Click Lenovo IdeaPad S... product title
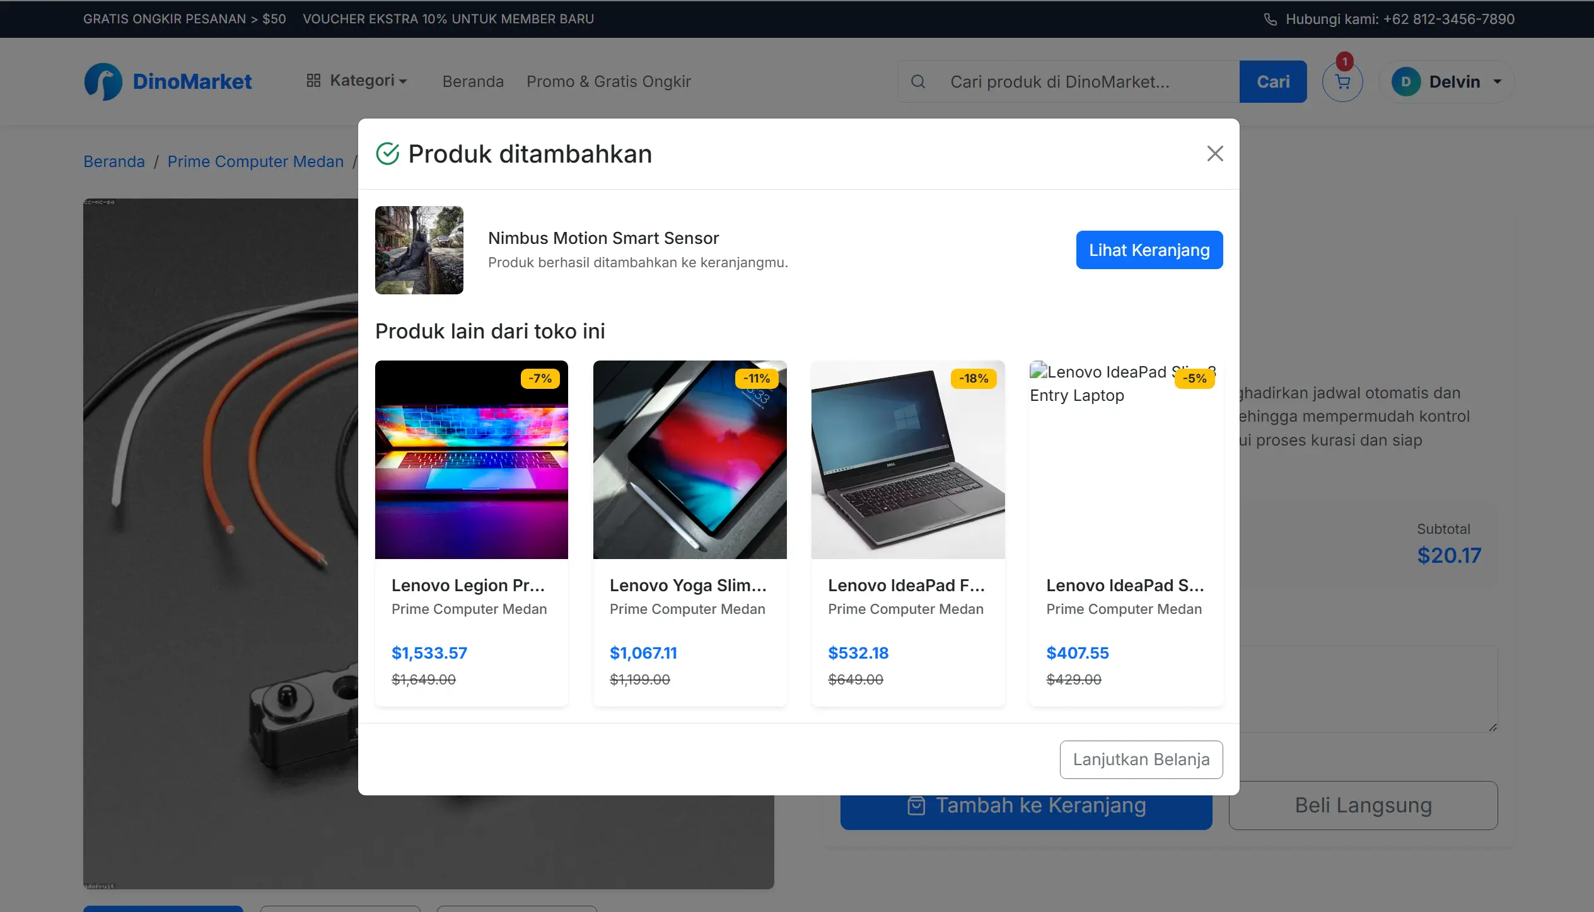Image resolution: width=1594 pixels, height=912 pixels. pyautogui.click(x=1125, y=586)
